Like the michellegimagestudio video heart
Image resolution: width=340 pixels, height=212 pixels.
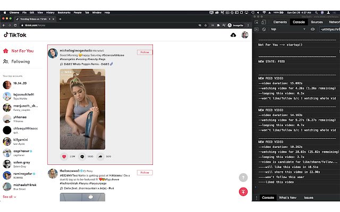(64, 156)
